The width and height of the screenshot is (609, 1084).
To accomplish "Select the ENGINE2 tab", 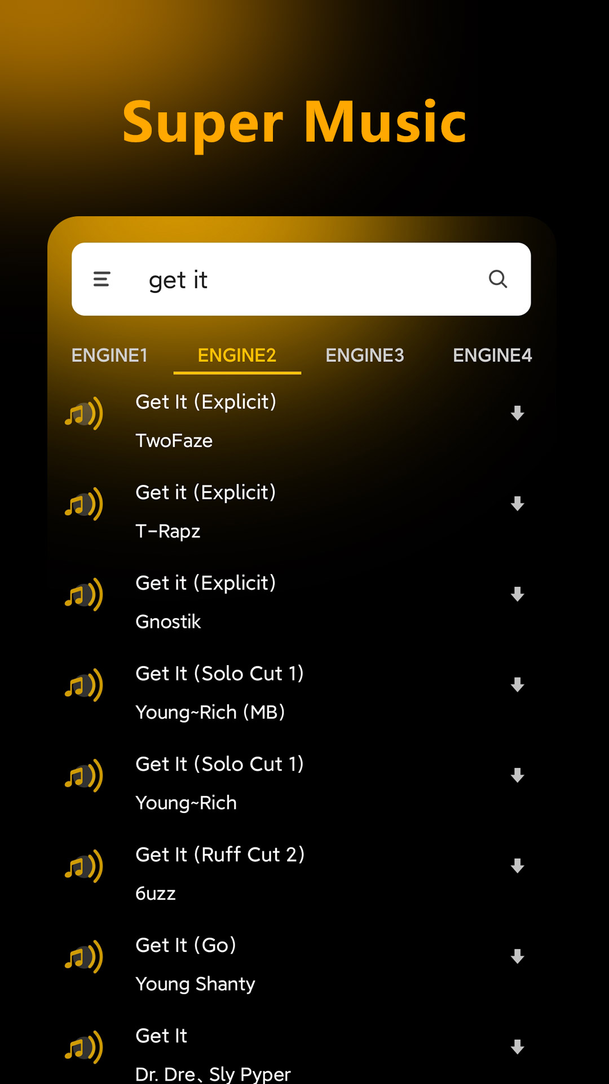I will (x=237, y=355).
